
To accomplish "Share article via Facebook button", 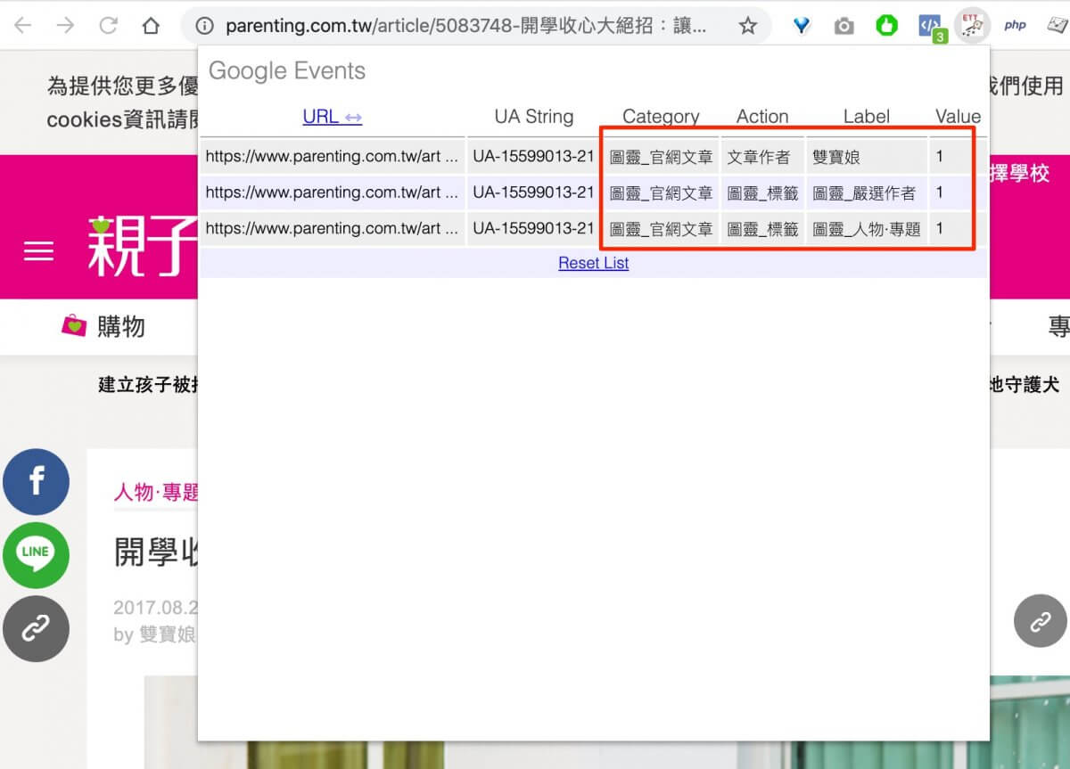I will click(x=36, y=482).
